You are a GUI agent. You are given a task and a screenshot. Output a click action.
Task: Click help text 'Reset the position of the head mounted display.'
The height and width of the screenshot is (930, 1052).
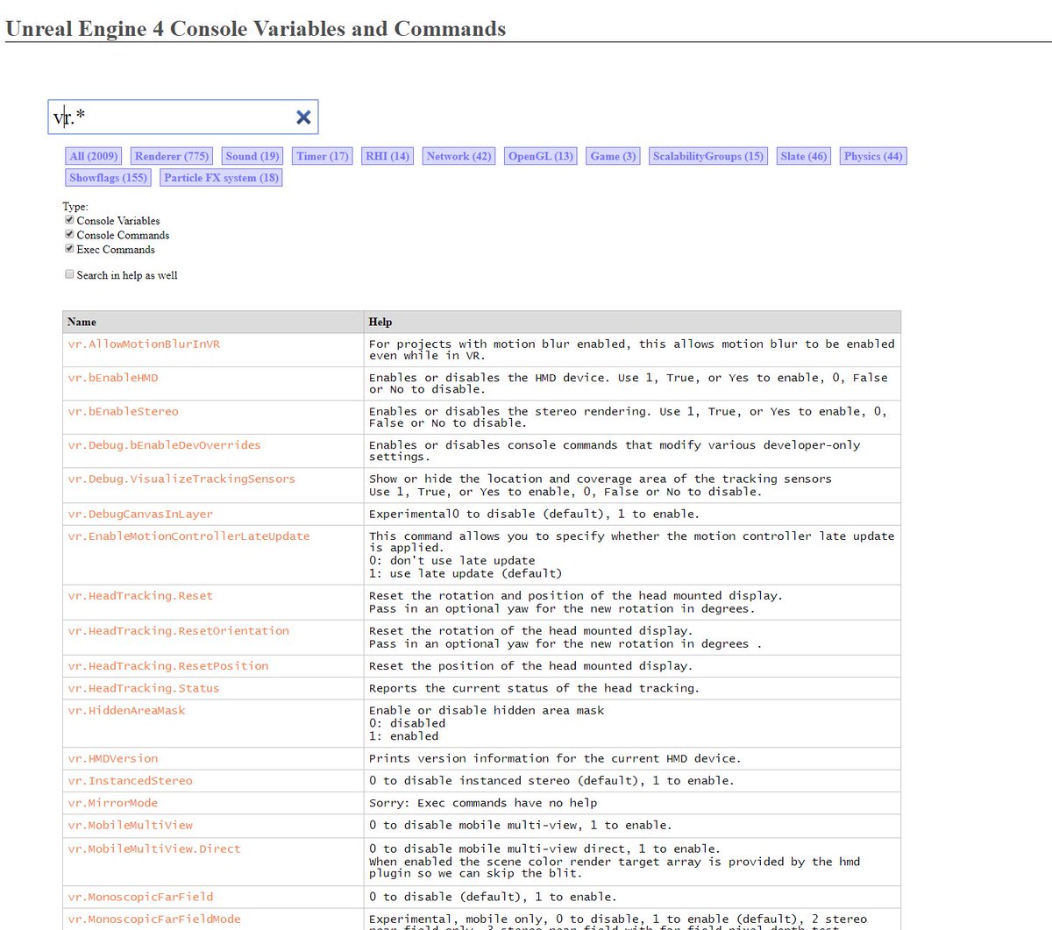pyautogui.click(x=530, y=665)
